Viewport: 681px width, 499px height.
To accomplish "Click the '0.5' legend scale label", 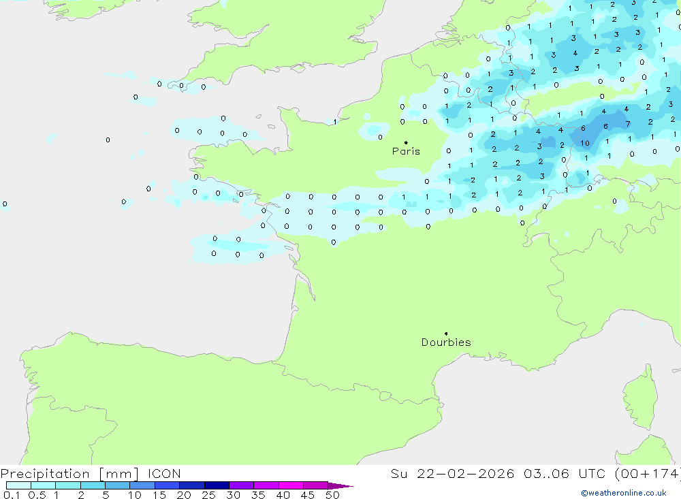I will (37, 495).
